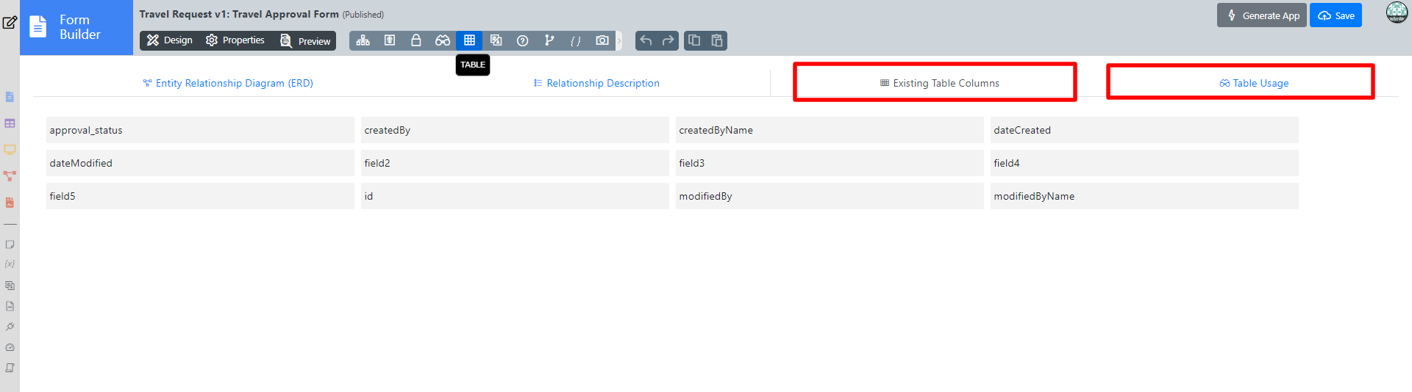Click the edit pencil icon at top-left
Image resolution: width=1412 pixels, height=392 pixels.
pos(10,22)
